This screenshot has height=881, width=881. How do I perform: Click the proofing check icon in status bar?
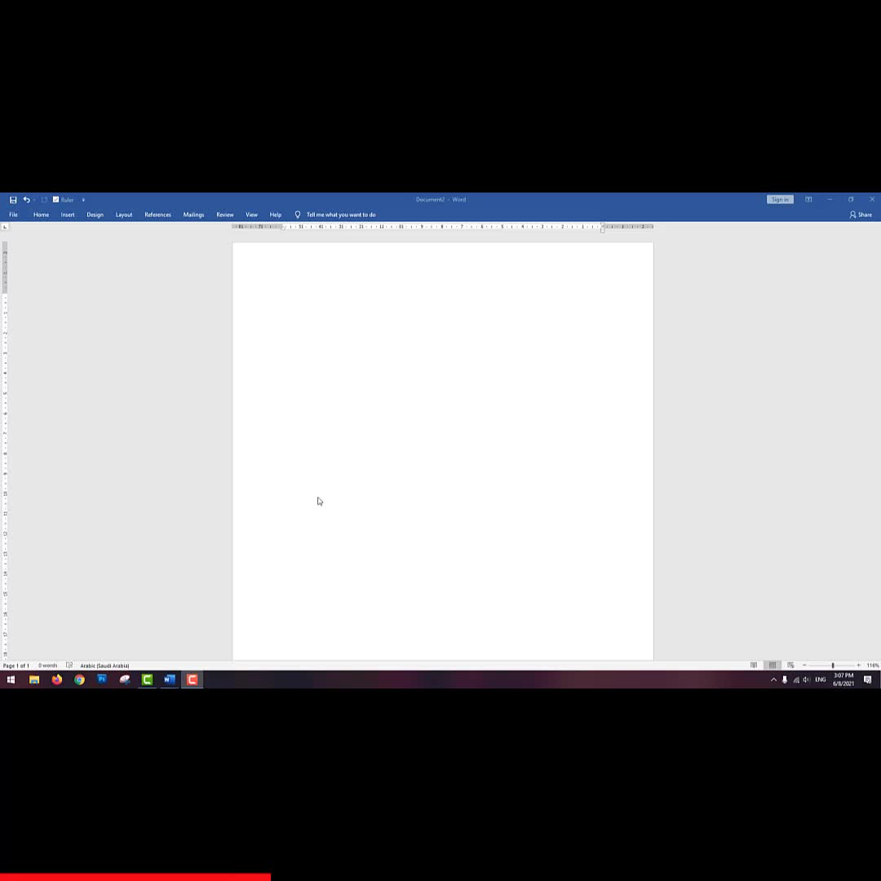tap(69, 666)
